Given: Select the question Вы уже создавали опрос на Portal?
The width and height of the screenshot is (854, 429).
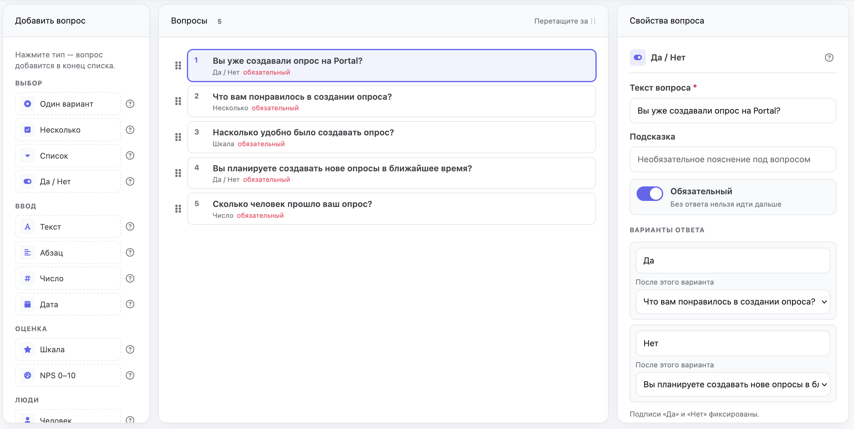Looking at the screenshot, I should [x=392, y=66].
